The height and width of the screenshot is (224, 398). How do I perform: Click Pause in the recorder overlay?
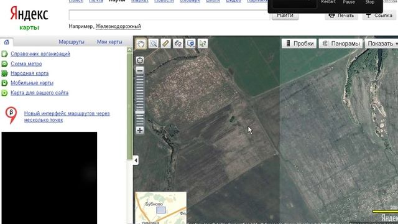click(x=349, y=2)
